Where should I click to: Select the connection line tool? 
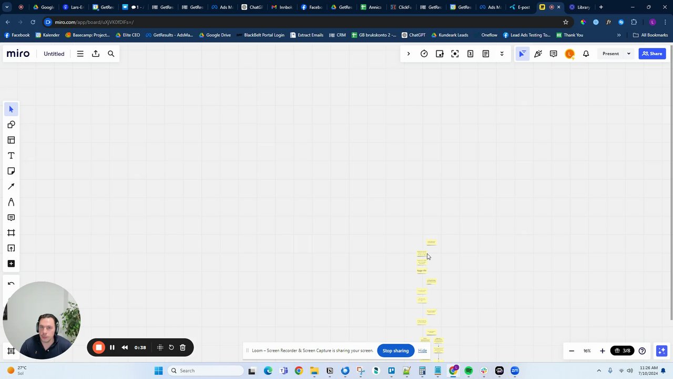[11, 186]
